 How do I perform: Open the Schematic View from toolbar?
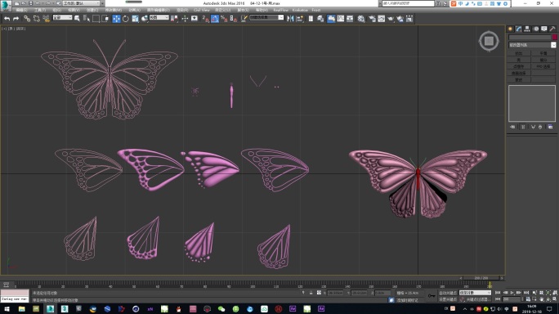(x=350, y=19)
